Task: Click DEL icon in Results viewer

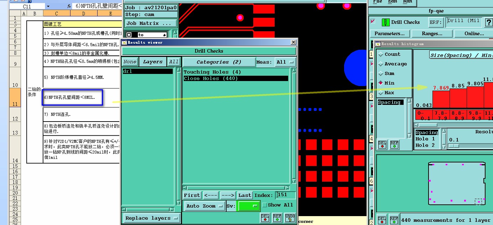Action: tap(265, 218)
